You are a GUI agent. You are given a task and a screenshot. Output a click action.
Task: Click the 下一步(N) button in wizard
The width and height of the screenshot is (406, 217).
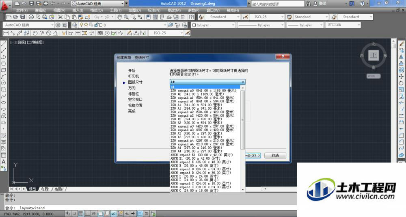253,156
